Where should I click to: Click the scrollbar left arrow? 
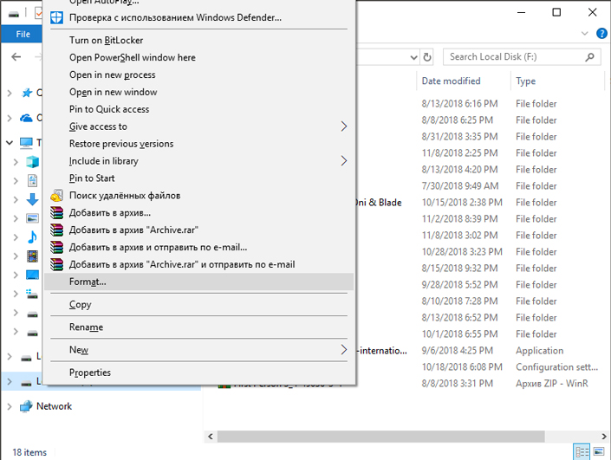(211, 437)
